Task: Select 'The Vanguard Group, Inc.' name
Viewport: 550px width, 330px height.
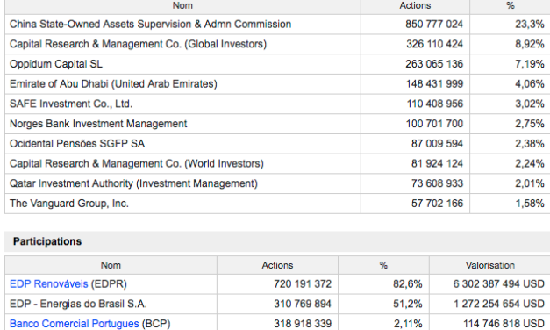Action: [x=69, y=204]
